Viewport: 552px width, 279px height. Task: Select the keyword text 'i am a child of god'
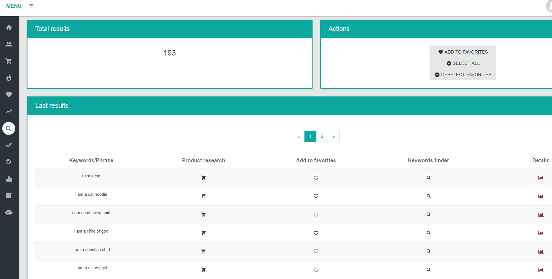pos(91,231)
